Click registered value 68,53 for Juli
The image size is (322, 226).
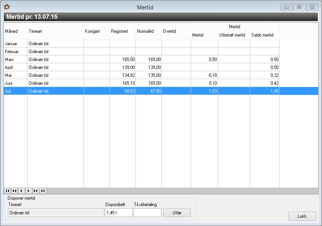coord(130,91)
